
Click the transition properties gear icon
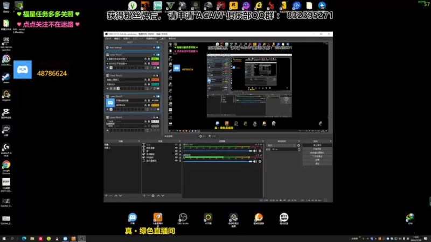[299, 145]
